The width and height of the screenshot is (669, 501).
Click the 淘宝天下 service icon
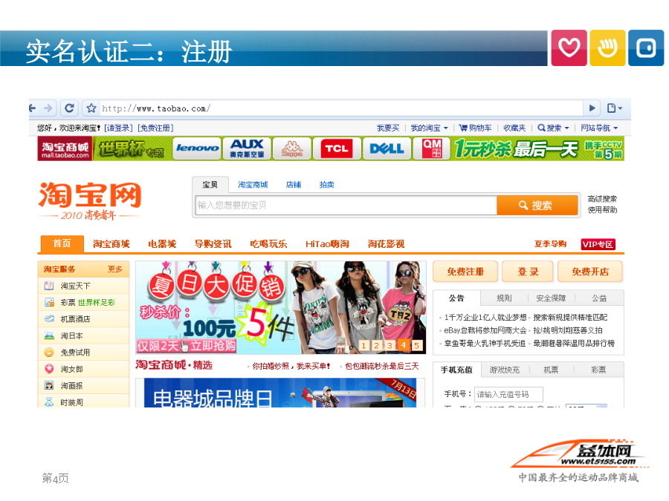point(49,286)
